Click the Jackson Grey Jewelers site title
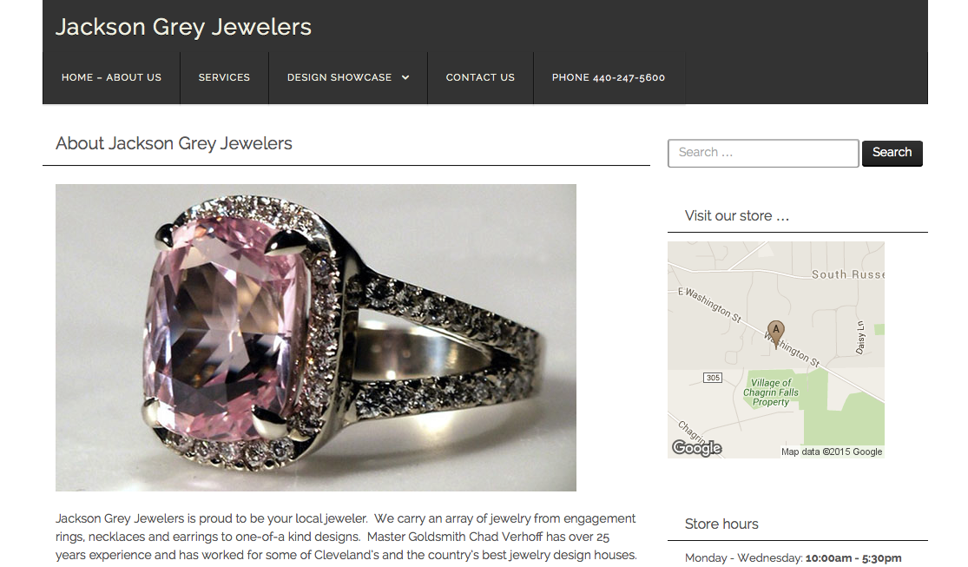968x567 pixels. click(183, 27)
